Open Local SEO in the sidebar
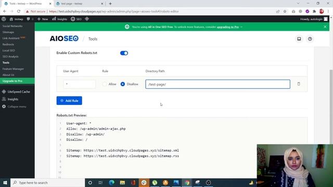This screenshot has width=333, height=187. (8, 50)
